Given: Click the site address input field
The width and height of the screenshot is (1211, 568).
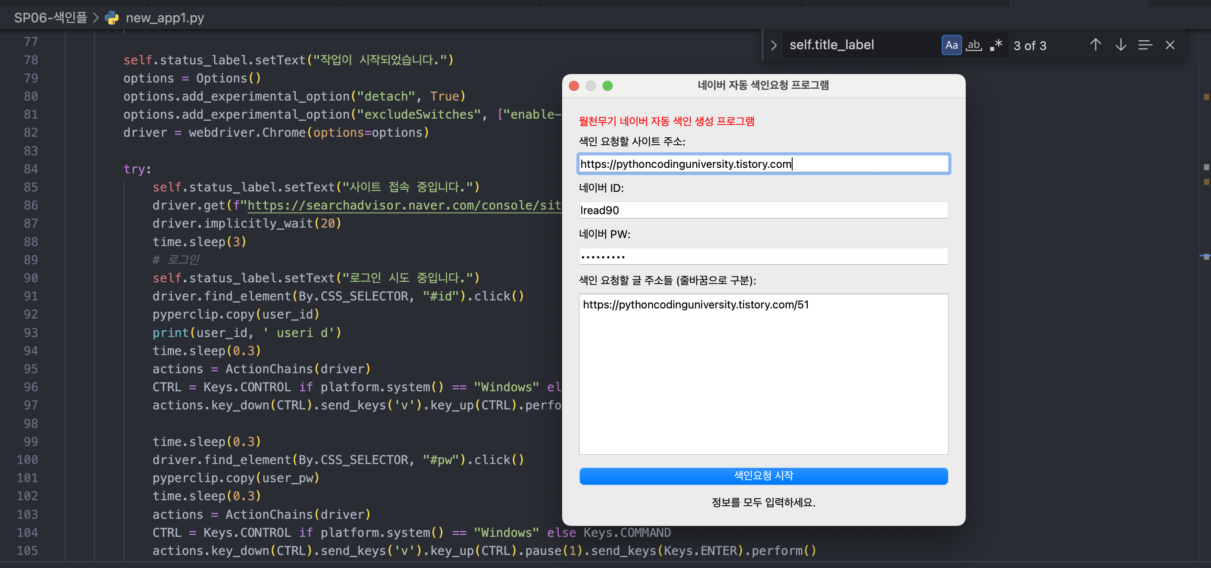Looking at the screenshot, I should click(763, 164).
